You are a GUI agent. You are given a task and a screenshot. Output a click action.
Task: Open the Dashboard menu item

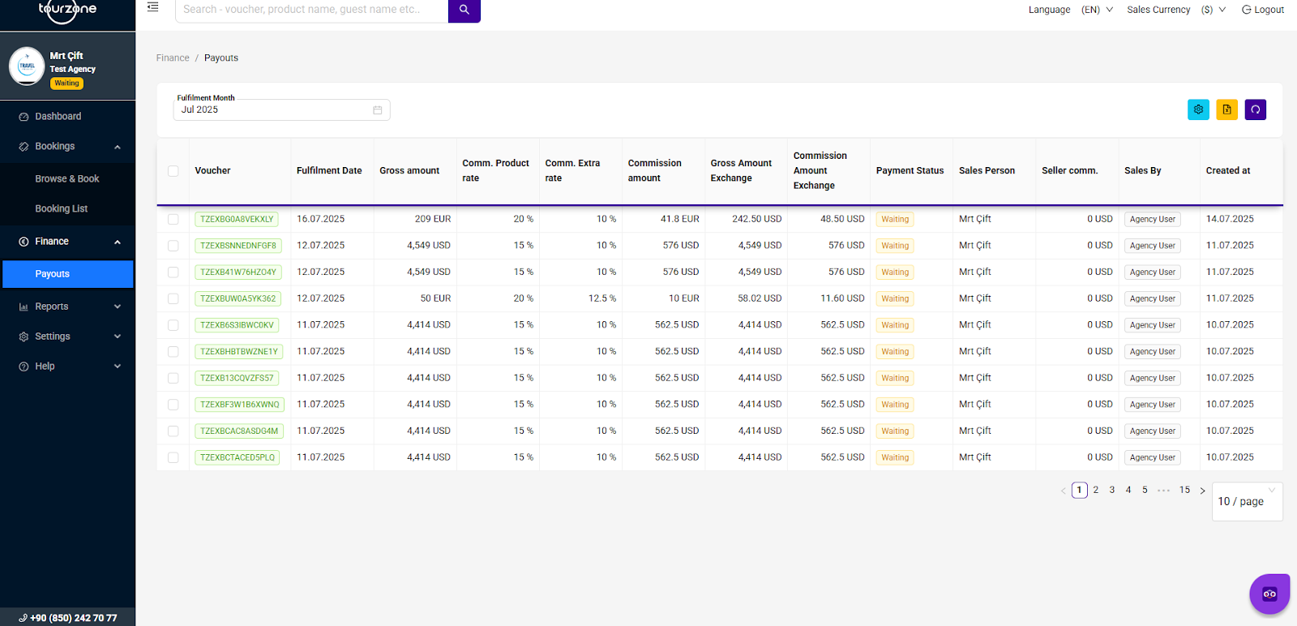coord(58,117)
